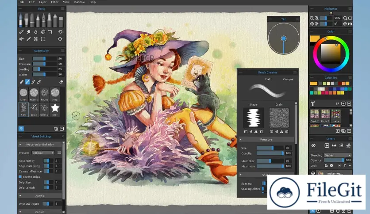Click the Mix colors icon in Color Set
This screenshot has height=214, width=370.
pos(312,103)
